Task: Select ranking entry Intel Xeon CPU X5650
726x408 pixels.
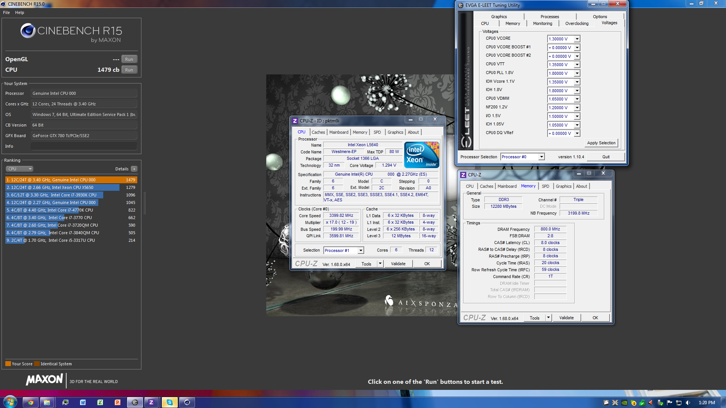Action: click(x=71, y=187)
